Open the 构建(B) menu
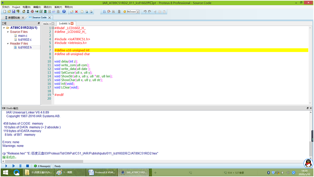Image resolution: width=314 pixels, height=177 pixels. tap(27, 7)
